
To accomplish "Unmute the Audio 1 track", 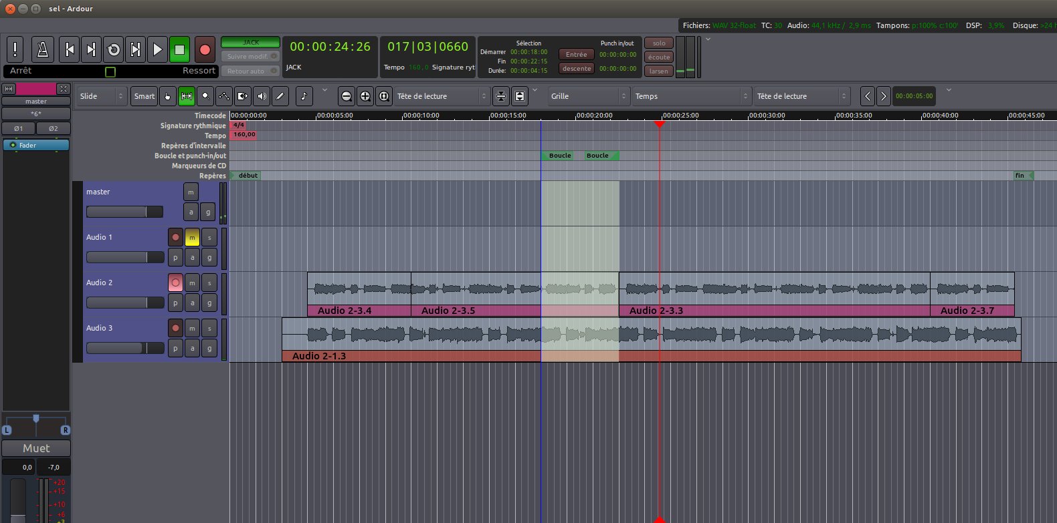I will click(x=192, y=237).
